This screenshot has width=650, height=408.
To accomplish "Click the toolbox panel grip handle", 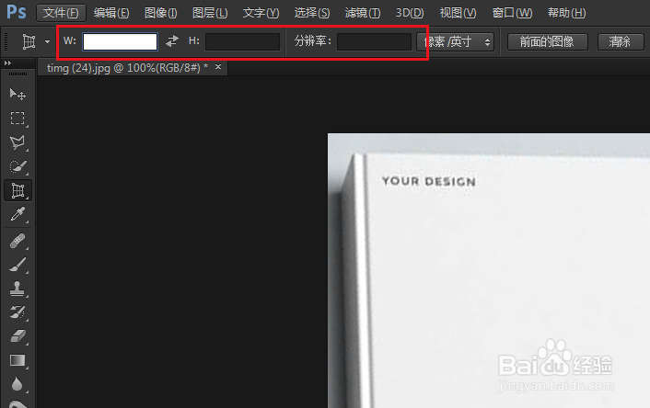I will [17, 74].
